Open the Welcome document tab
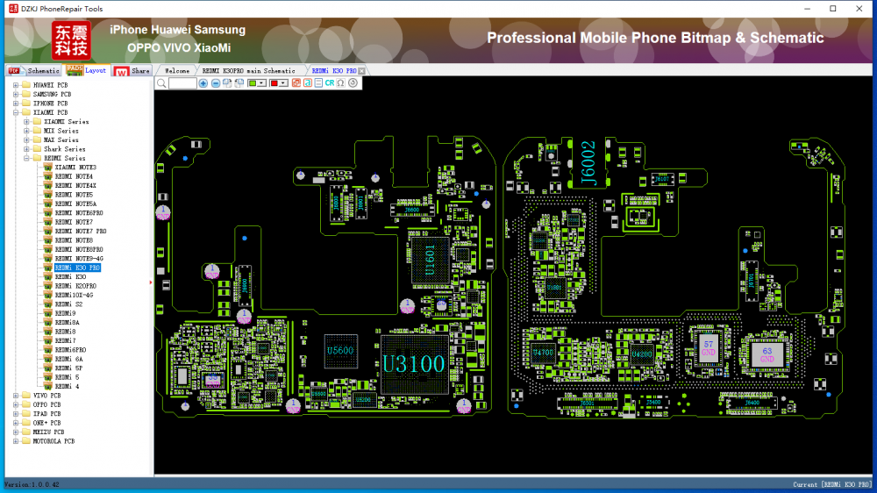Viewport: 877px width, 493px height. [177, 70]
